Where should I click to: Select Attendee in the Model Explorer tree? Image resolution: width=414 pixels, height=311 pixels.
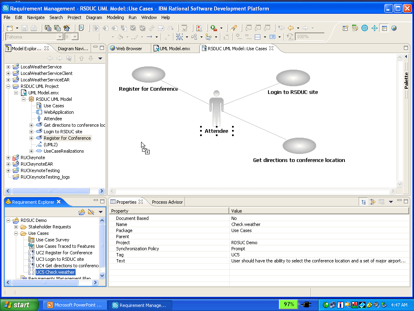pos(53,119)
